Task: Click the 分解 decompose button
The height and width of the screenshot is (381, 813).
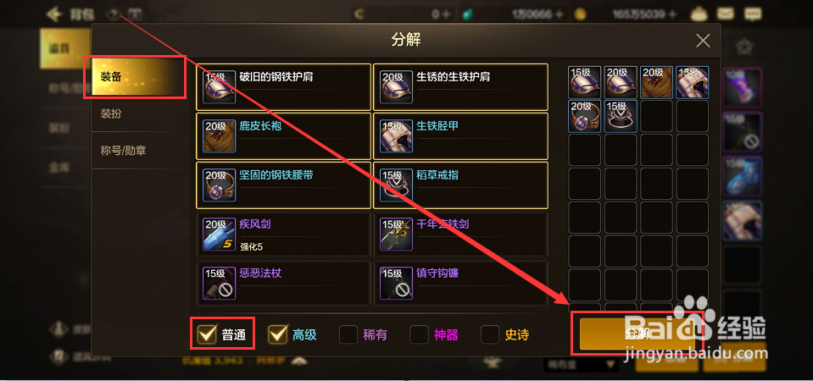Action: tap(637, 334)
